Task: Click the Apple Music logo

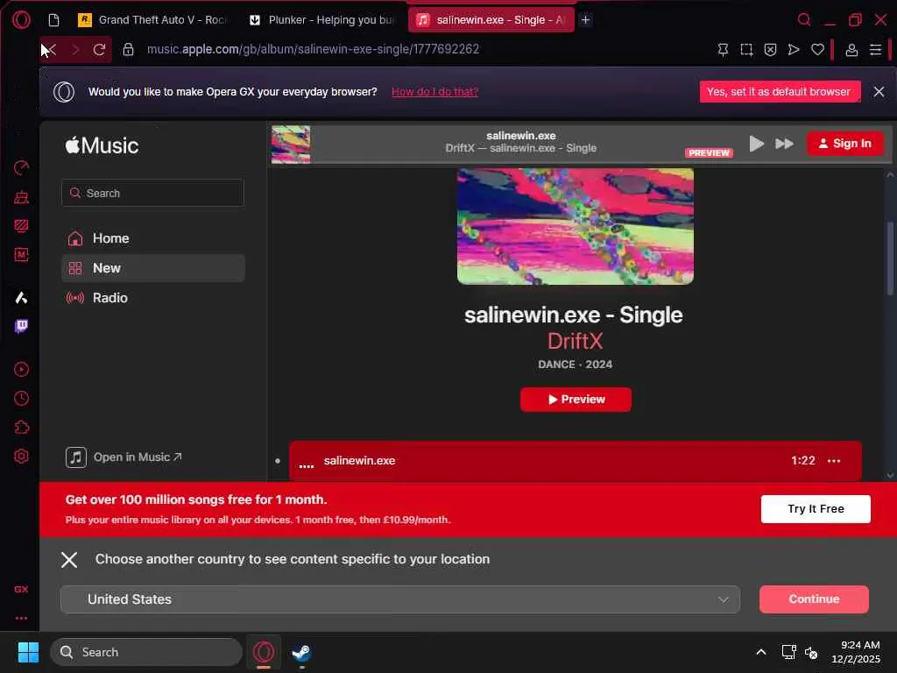Action: tap(102, 146)
